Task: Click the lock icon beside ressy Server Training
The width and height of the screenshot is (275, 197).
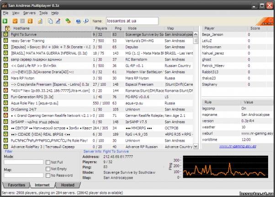Action: pyautogui.click(x=6, y=41)
